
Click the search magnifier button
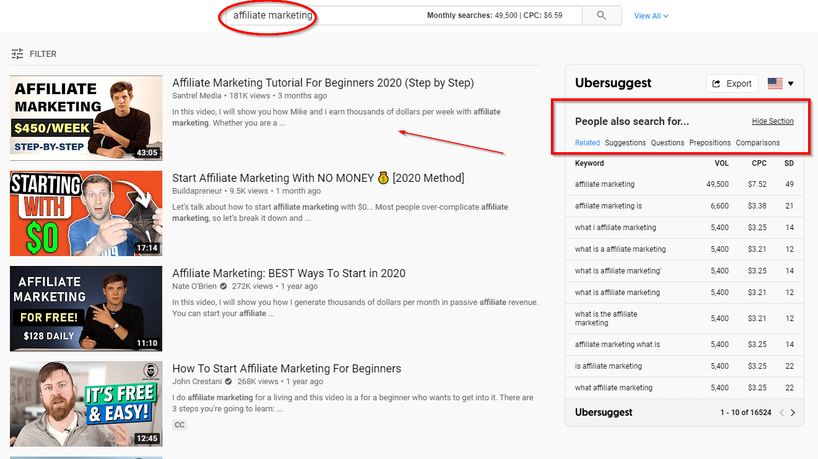click(x=601, y=15)
